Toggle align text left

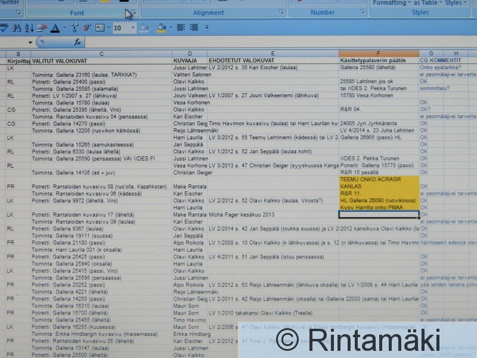coord(179,28)
